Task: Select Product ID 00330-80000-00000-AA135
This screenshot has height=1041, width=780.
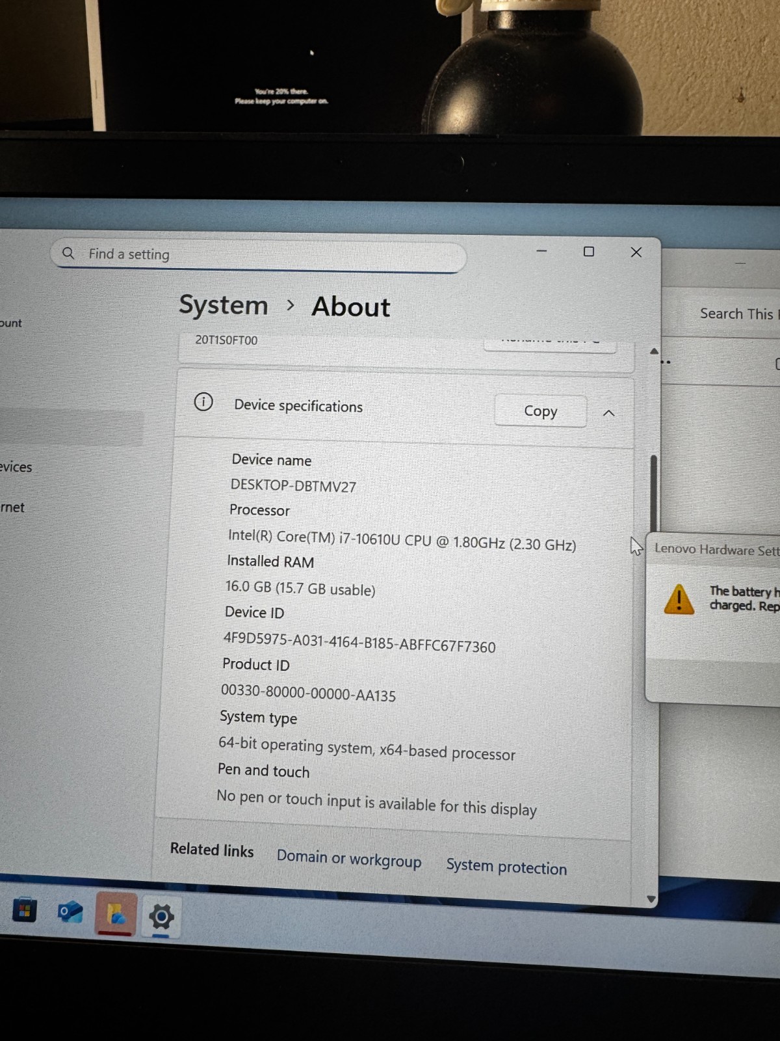Action: (308, 694)
